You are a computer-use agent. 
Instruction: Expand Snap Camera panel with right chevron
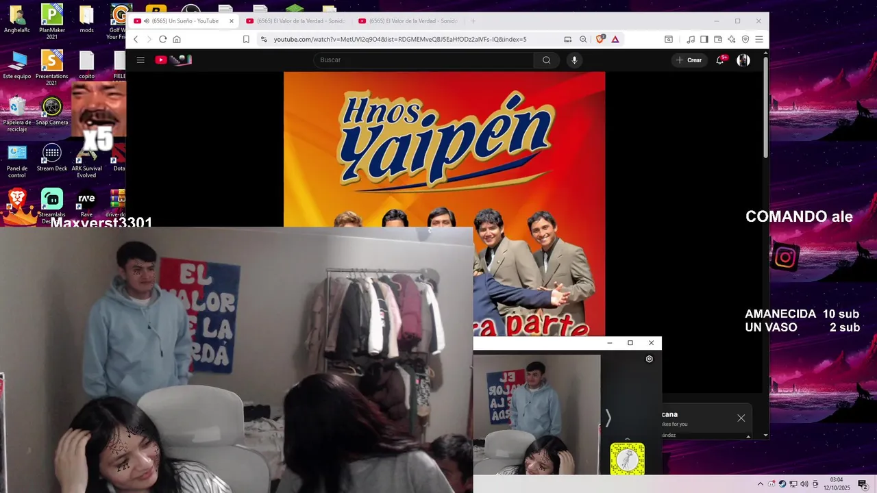tap(607, 418)
